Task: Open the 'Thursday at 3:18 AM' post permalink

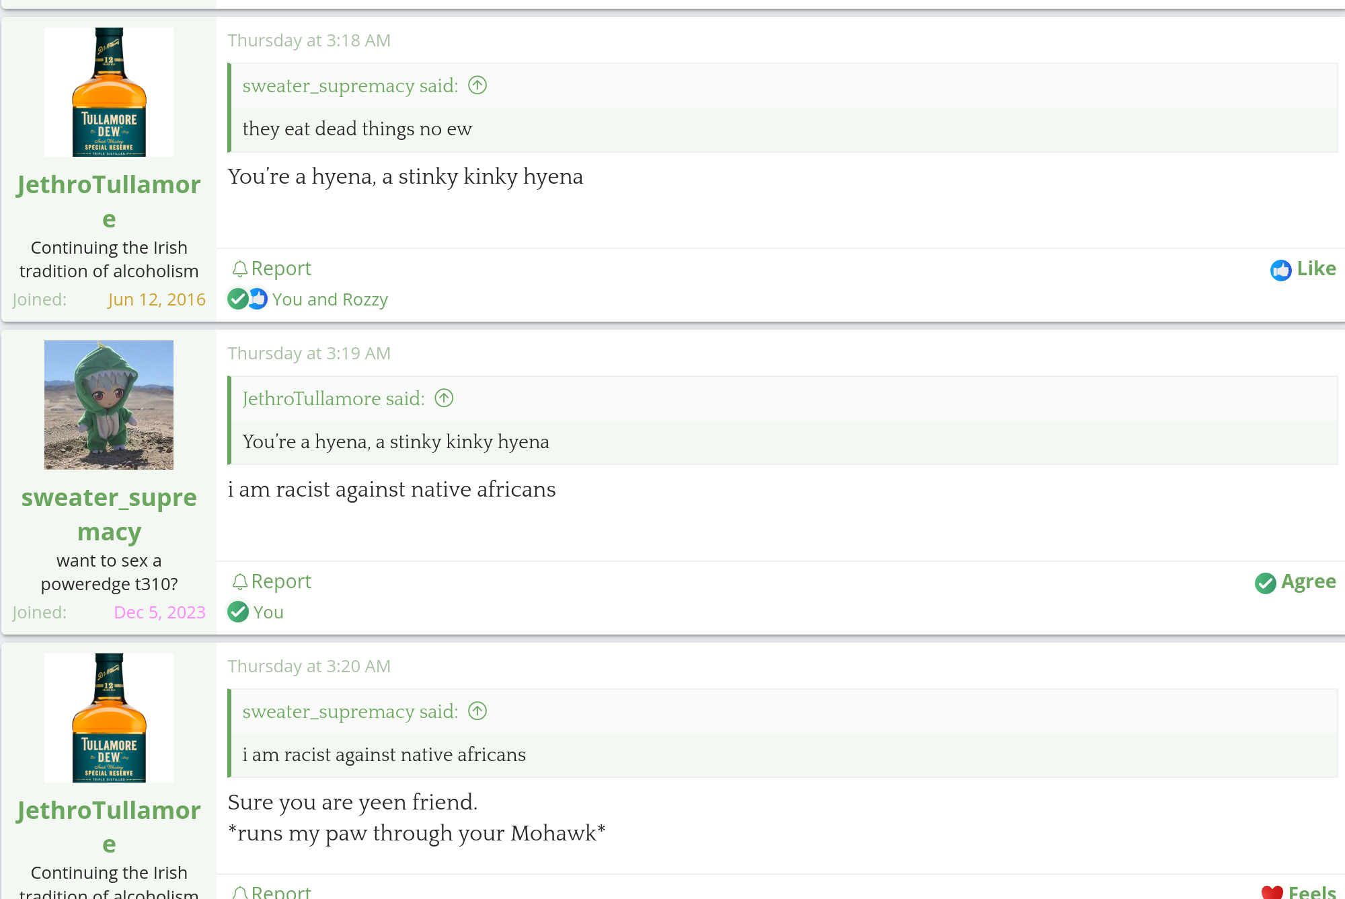Action: (309, 40)
